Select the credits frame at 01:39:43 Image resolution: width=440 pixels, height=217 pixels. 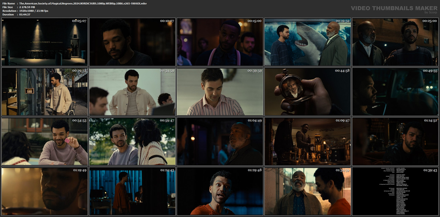click(395, 191)
